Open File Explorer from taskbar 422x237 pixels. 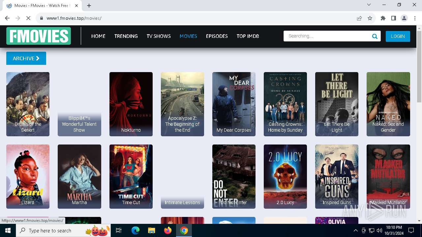pyautogui.click(x=152, y=230)
